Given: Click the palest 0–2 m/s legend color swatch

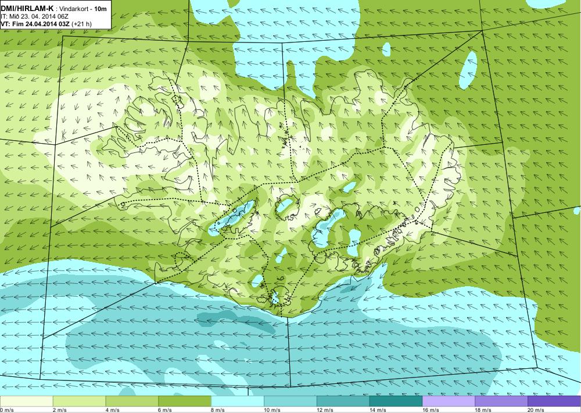Looking at the screenshot, I should pyautogui.click(x=26, y=401).
